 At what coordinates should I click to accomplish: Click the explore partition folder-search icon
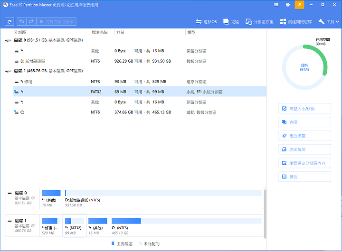click(284, 163)
